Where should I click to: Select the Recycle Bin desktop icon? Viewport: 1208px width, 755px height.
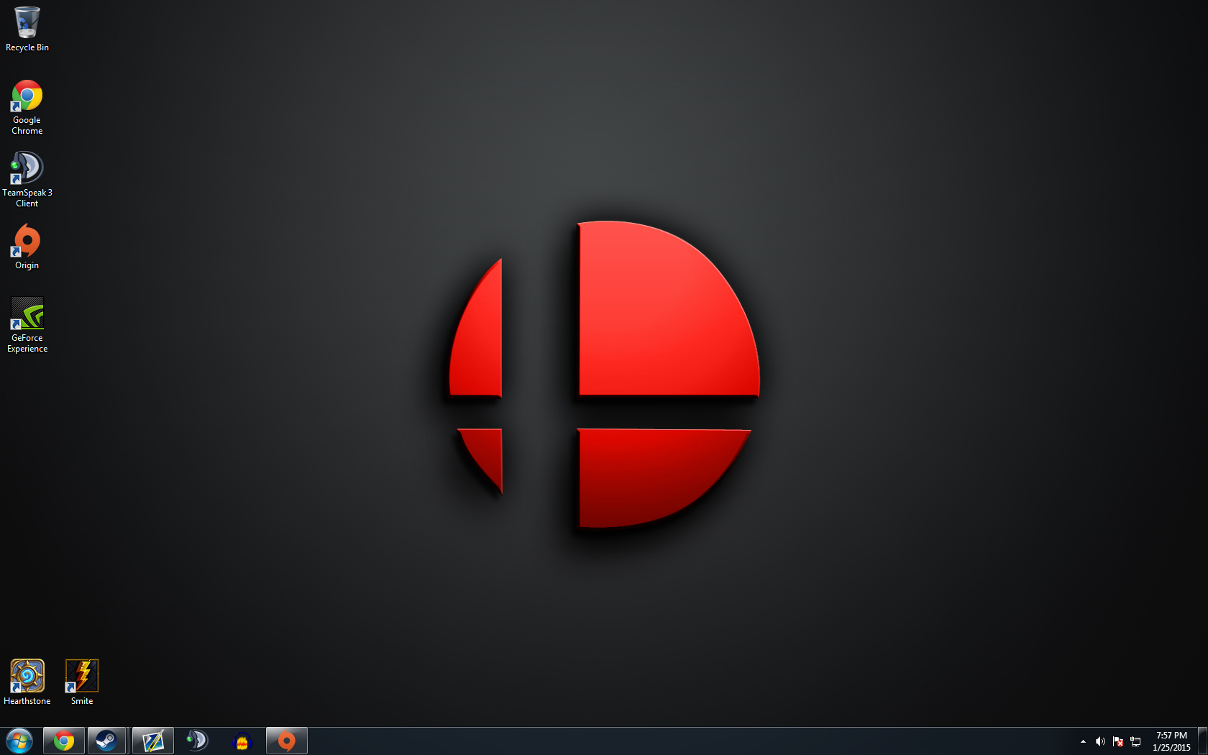27,29
